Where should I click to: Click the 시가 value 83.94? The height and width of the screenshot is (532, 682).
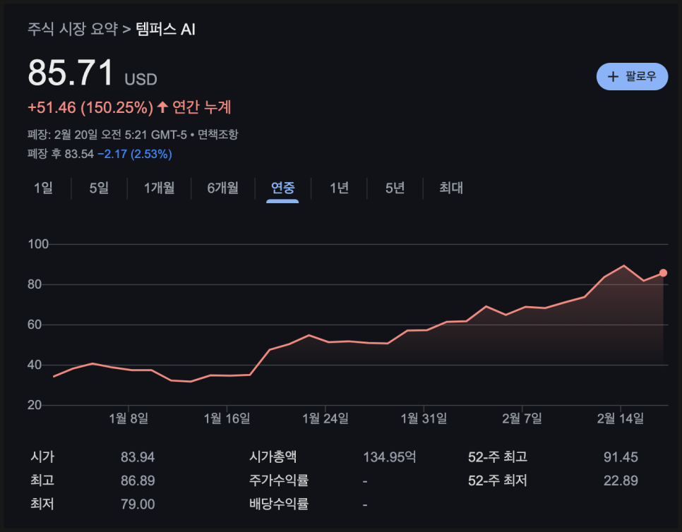point(138,457)
